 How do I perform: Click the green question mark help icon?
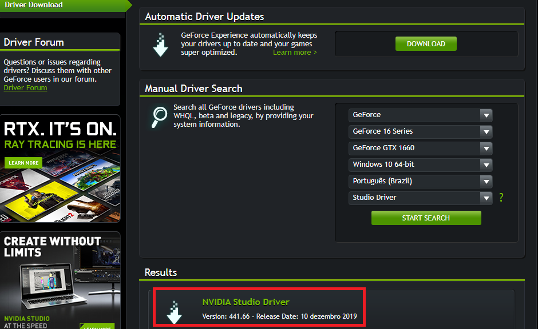click(x=501, y=198)
